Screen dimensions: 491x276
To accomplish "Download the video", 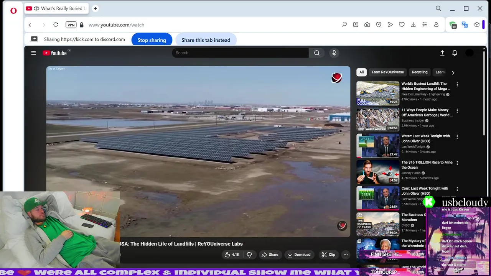I will 299,255.
